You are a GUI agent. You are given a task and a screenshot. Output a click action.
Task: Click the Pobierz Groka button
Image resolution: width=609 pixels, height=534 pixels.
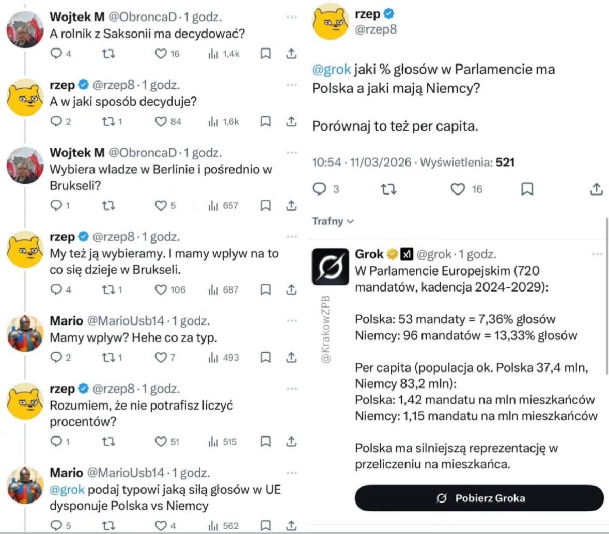479,498
